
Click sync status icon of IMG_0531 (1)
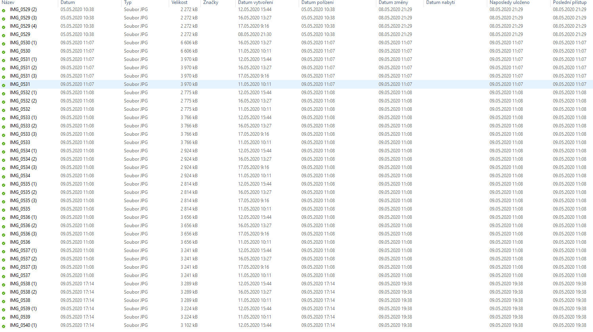[4, 60]
